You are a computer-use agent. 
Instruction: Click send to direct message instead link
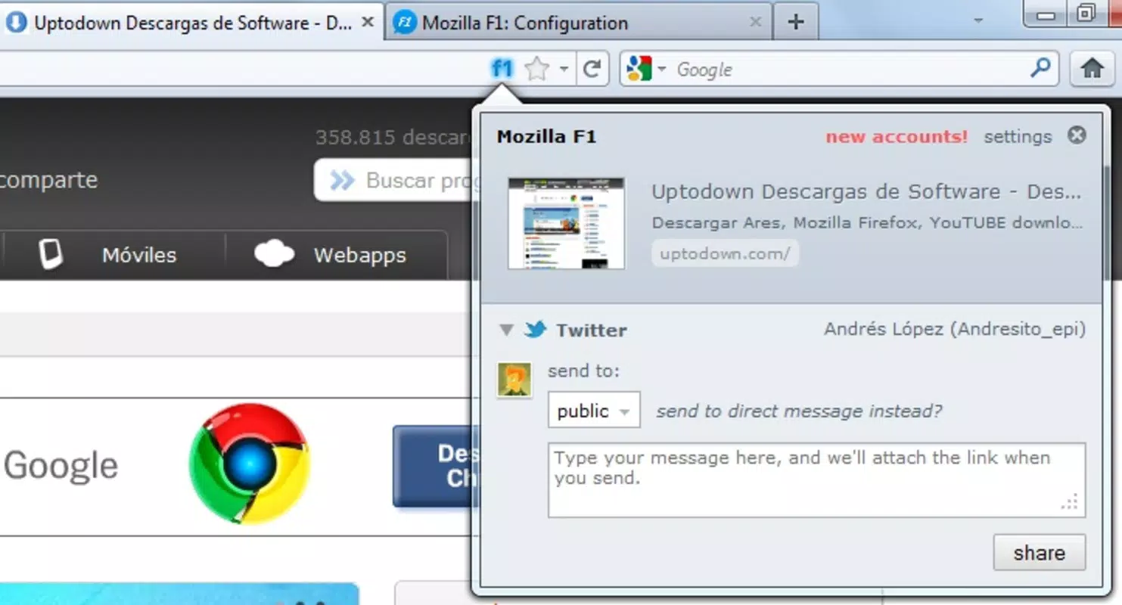click(799, 411)
